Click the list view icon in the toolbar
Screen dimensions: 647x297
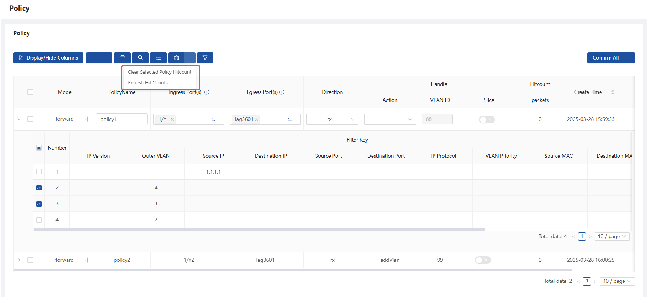point(158,58)
